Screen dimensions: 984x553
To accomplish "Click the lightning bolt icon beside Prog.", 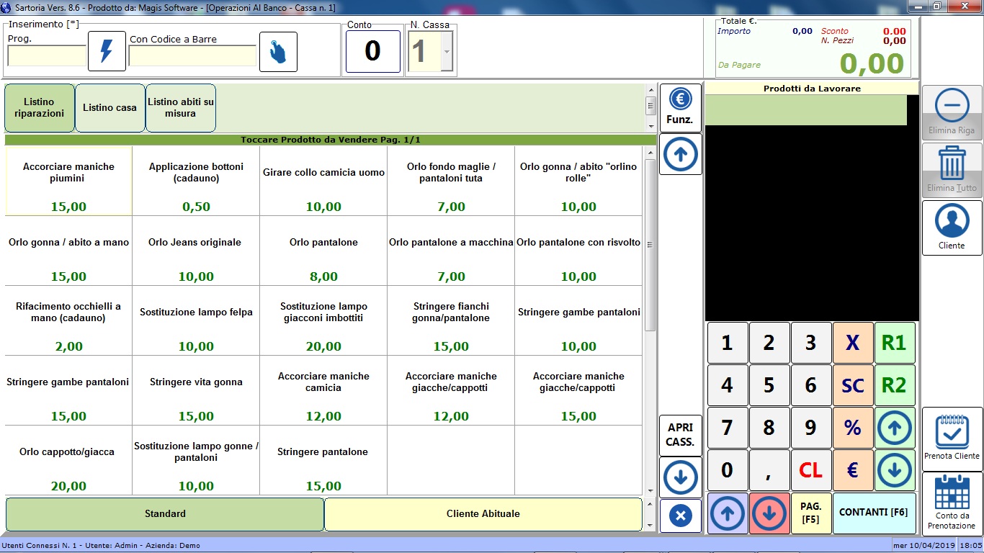I will point(107,51).
